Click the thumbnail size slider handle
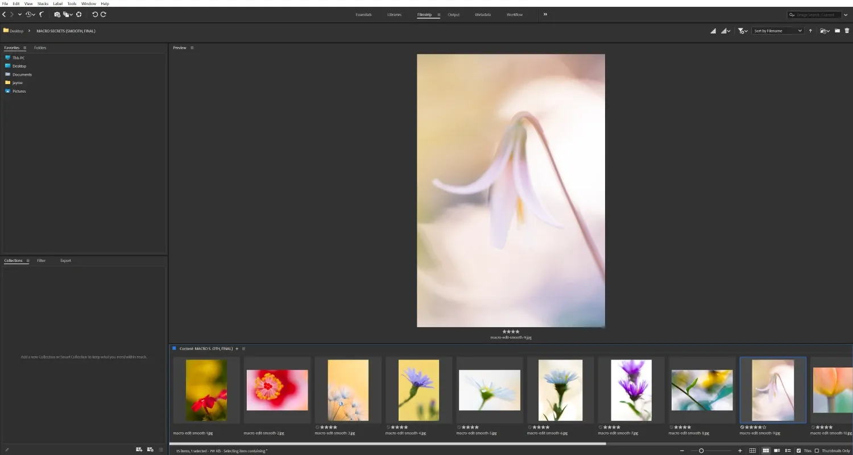Image resolution: width=853 pixels, height=455 pixels. pyautogui.click(x=702, y=450)
